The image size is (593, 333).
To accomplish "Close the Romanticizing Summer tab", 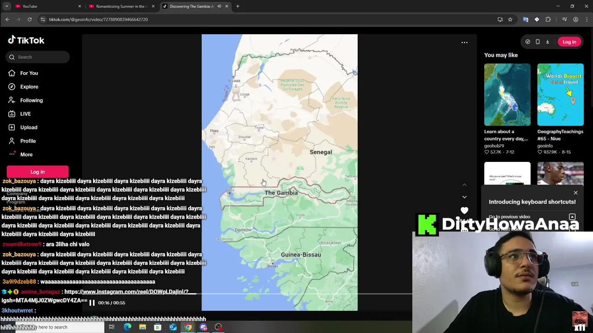I will pyautogui.click(x=153, y=6).
